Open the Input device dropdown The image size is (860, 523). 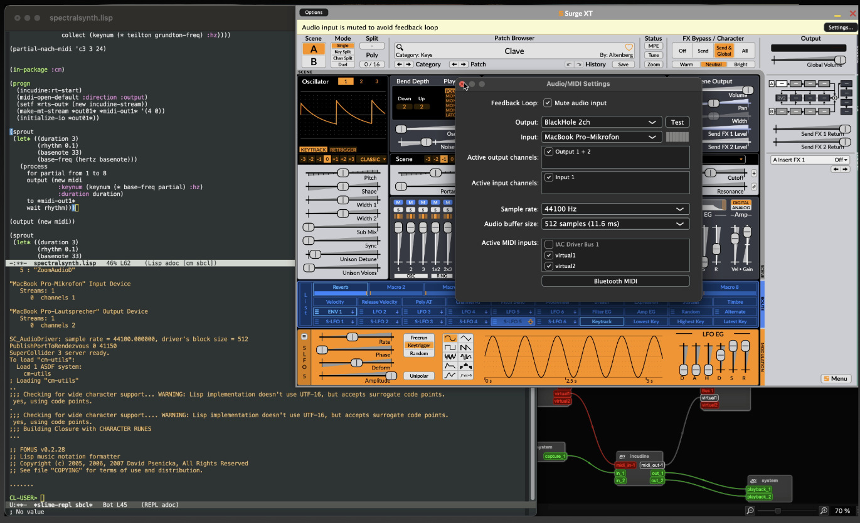coord(602,137)
